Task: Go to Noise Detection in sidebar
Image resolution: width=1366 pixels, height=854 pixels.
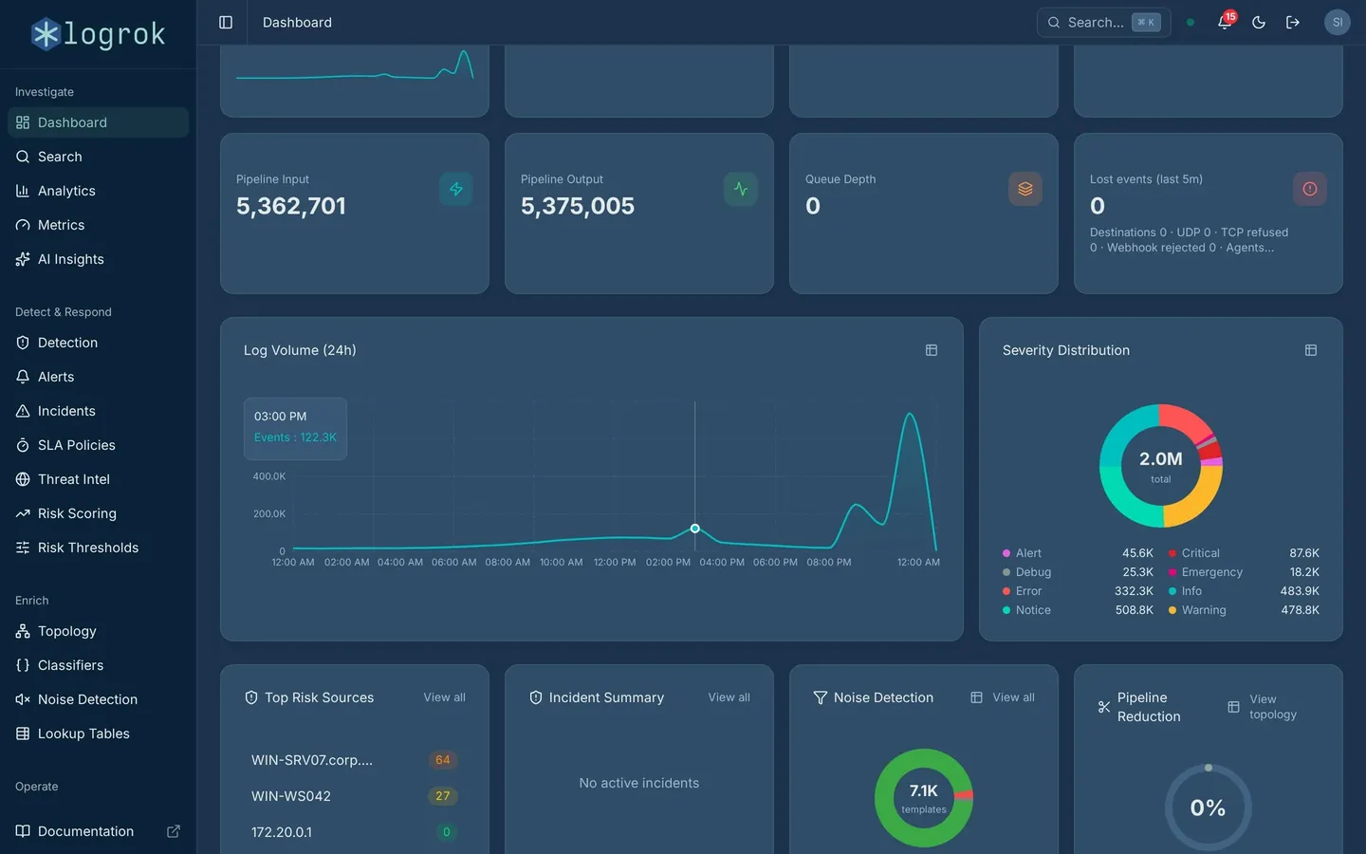Action: [x=99, y=699]
